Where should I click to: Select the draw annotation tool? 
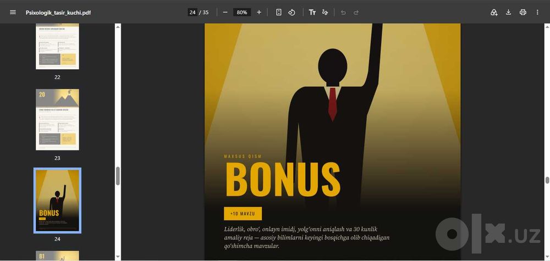pyautogui.click(x=325, y=12)
